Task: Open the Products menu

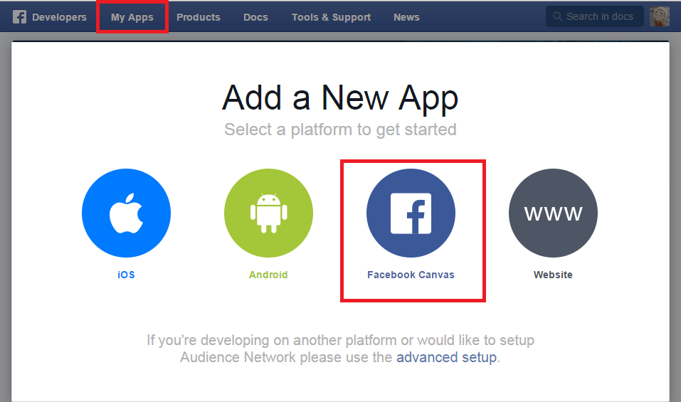Action: point(198,17)
